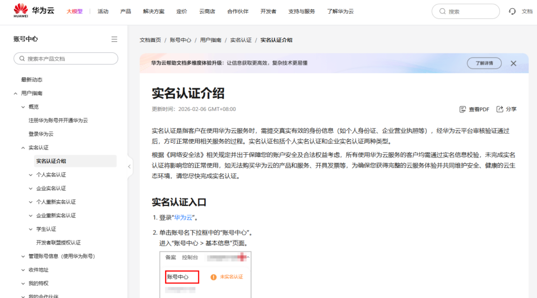Expand 管理账号信息（使用华为账号） section
Viewport: 537px width, 298px height.
click(x=23, y=256)
